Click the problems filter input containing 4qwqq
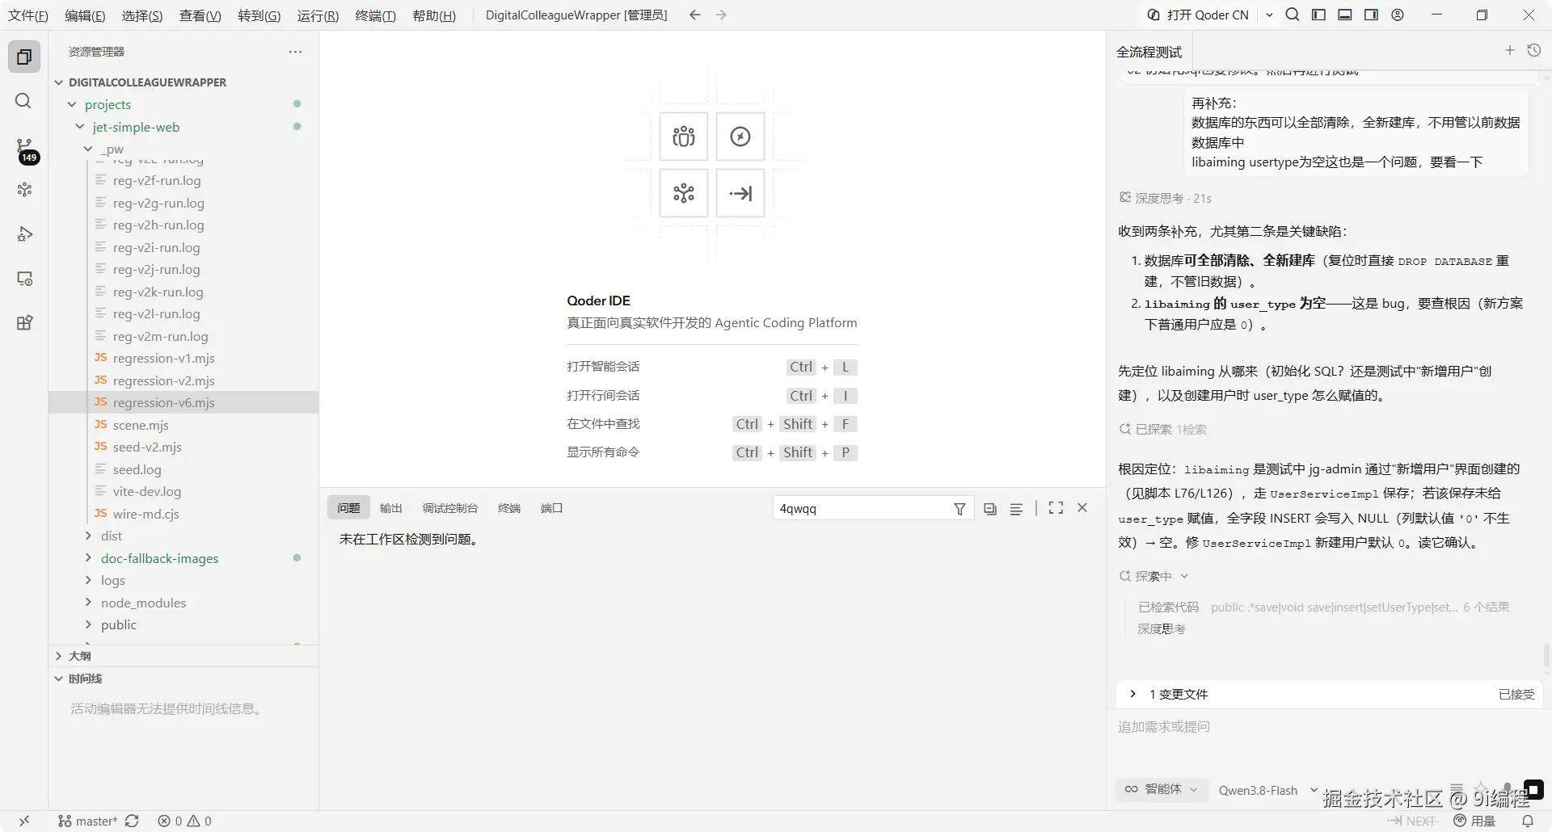This screenshot has width=1552, height=832. tap(861, 509)
